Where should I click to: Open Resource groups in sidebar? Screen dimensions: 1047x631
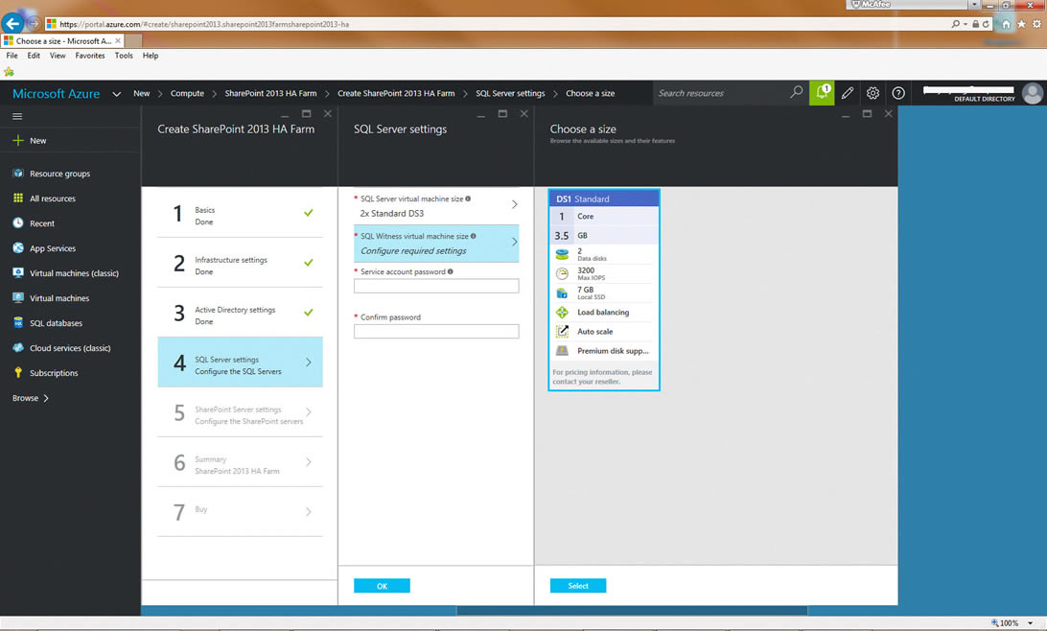pyautogui.click(x=59, y=174)
